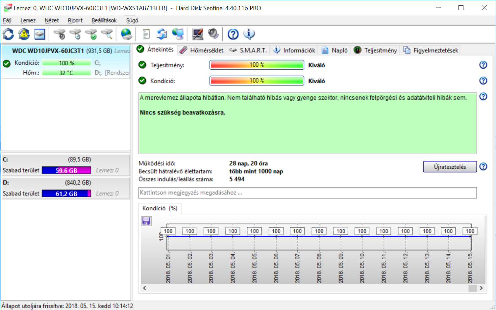
Task: Click the C: drive 59,6 GB free space bar
Action: pyautogui.click(x=66, y=170)
